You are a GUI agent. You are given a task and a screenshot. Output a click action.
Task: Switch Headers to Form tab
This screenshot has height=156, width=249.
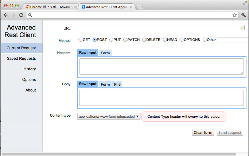(x=105, y=53)
